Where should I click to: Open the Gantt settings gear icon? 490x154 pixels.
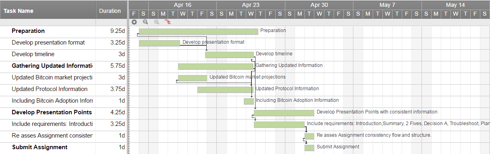coord(134,22)
